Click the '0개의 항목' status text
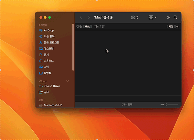This screenshot has height=140, width=194. 127,105
